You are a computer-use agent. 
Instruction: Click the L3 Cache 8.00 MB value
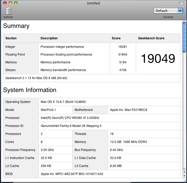coord(116,166)
